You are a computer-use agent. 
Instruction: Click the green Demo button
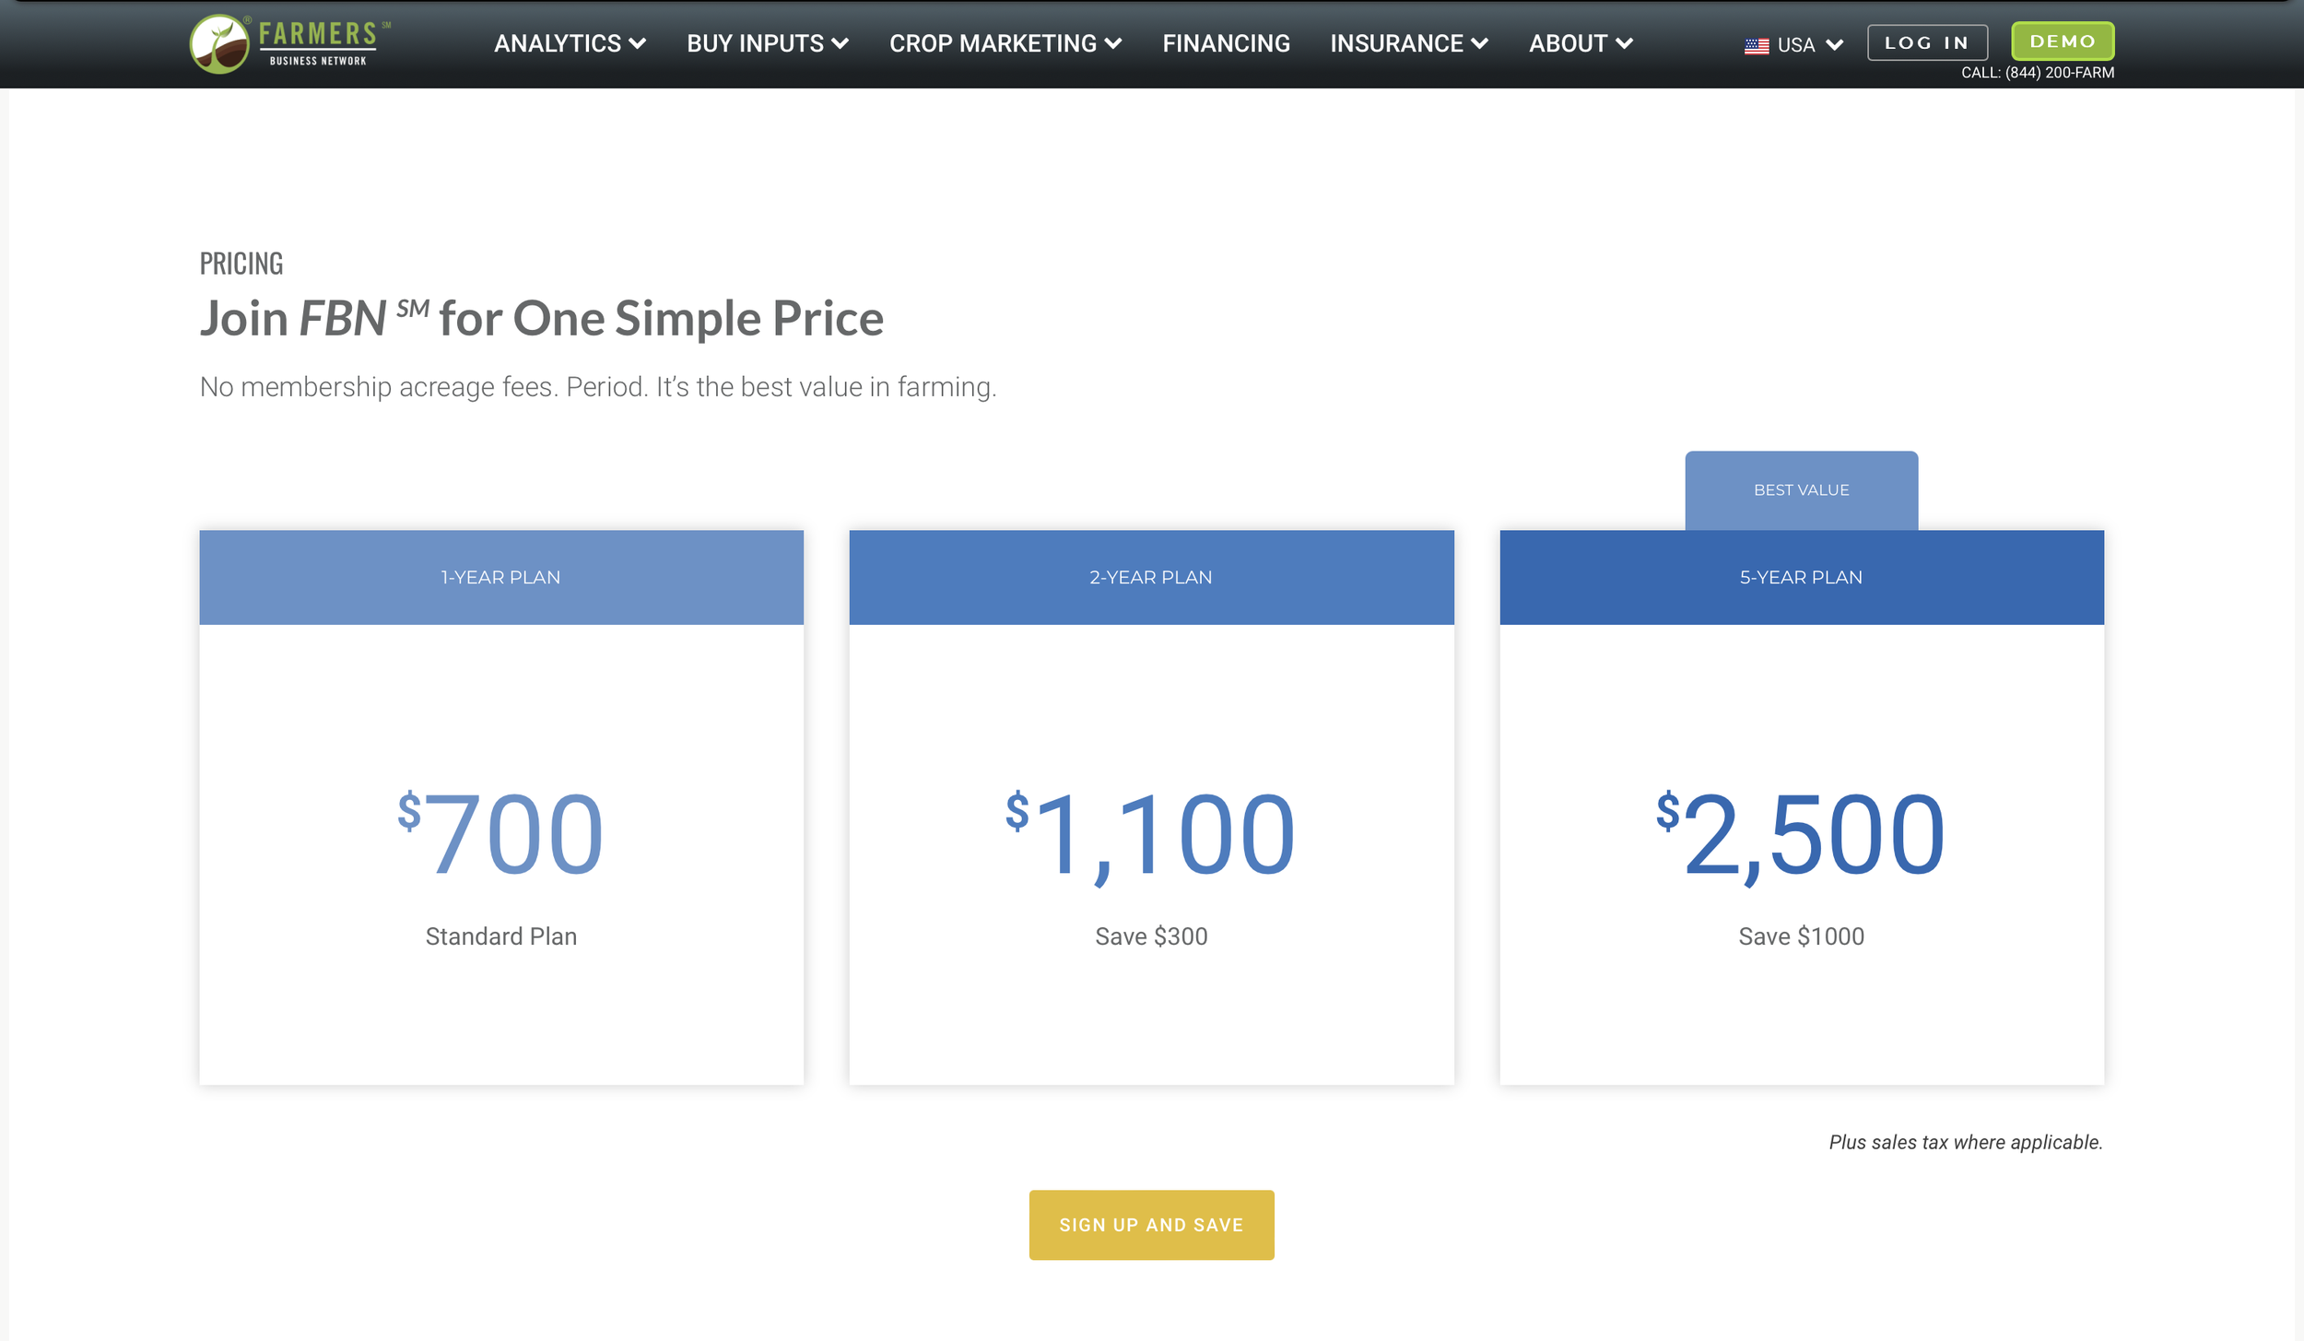pos(2063,41)
